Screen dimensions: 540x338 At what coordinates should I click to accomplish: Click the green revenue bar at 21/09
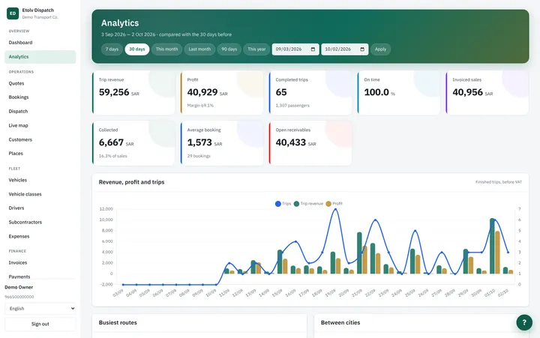pos(359,253)
